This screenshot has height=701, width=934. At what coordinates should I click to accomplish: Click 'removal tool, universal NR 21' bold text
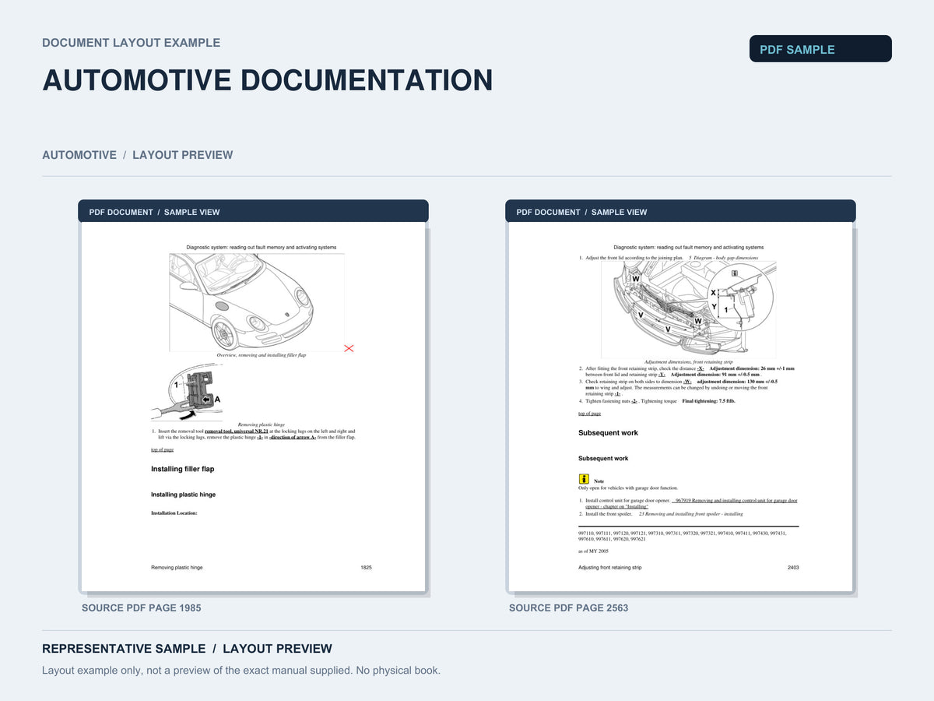pos(237,431)
